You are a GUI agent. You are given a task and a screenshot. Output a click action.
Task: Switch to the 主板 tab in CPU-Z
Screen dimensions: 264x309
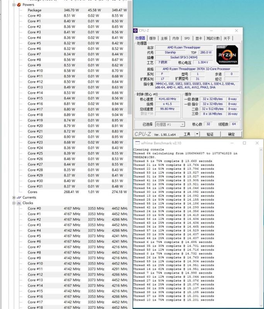[164, 38]
